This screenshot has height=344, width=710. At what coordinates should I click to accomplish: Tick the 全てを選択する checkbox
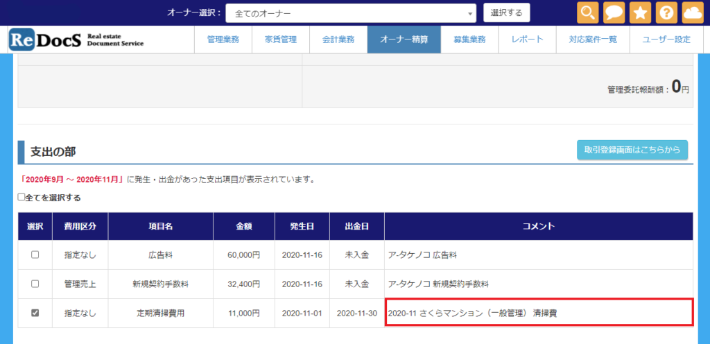[x=21, y=197]
